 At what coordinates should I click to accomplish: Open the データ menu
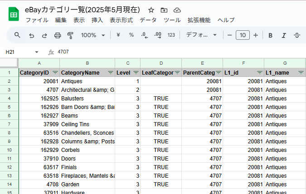[148, 20]
